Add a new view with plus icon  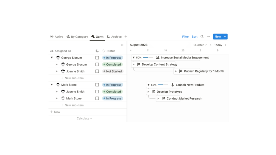click(x=126, y=36)
